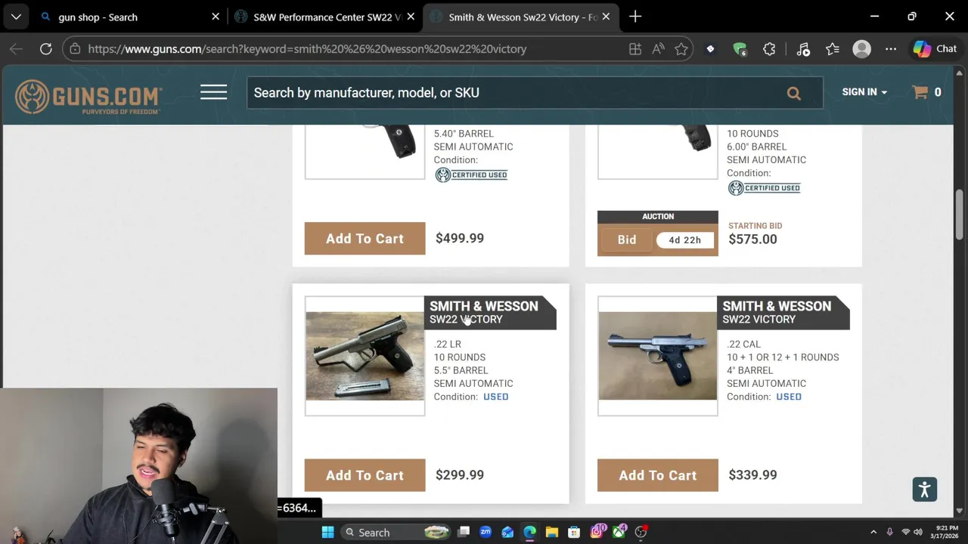
Task: Click the orange search magnifier icon
Action: 793,93
